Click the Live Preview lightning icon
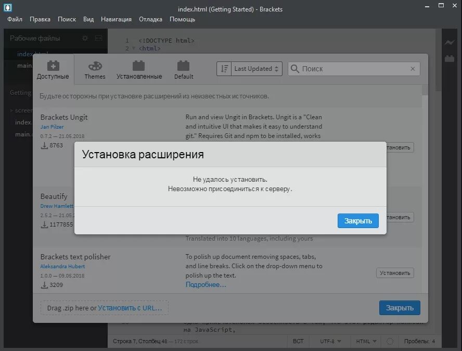The height and width of the screenshot is (351, 462). tap(450, 43)
